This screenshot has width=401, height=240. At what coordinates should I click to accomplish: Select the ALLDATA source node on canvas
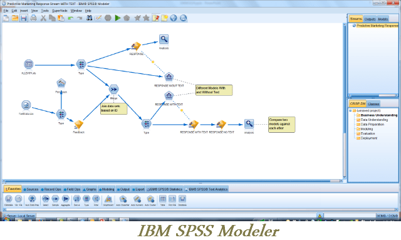click(29, 65)
